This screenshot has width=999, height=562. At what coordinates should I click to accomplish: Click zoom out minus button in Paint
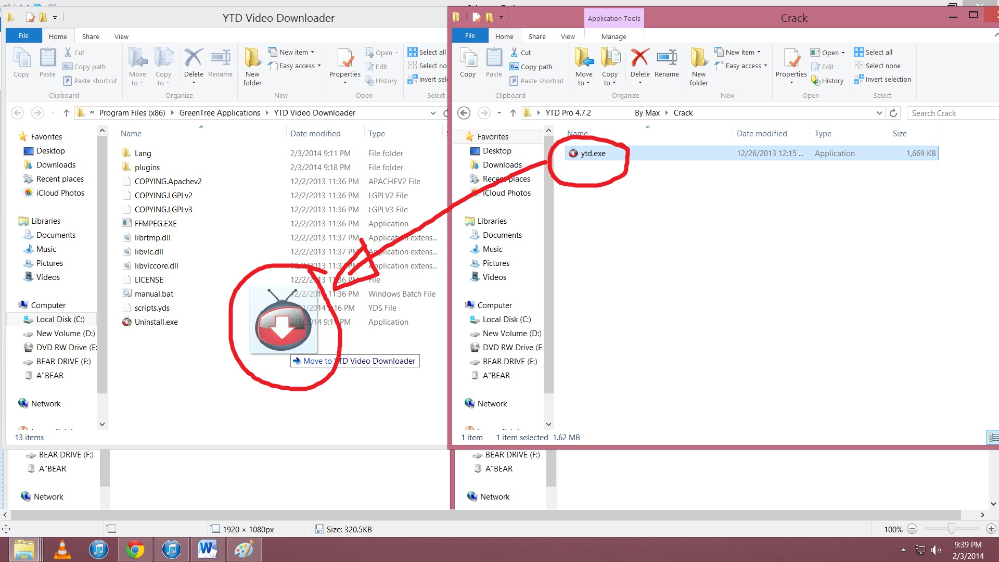tap(912, 529)
